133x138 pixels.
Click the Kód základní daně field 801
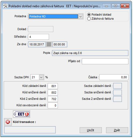[x=53, y=86]
